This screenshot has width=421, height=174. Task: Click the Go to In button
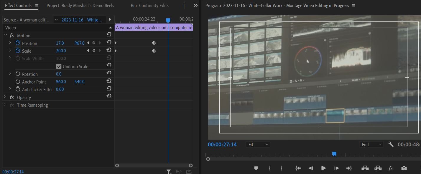coord(298,168)
